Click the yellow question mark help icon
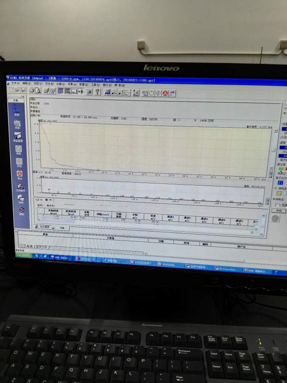This screenshot has width=287, height=383. [97, 92]
